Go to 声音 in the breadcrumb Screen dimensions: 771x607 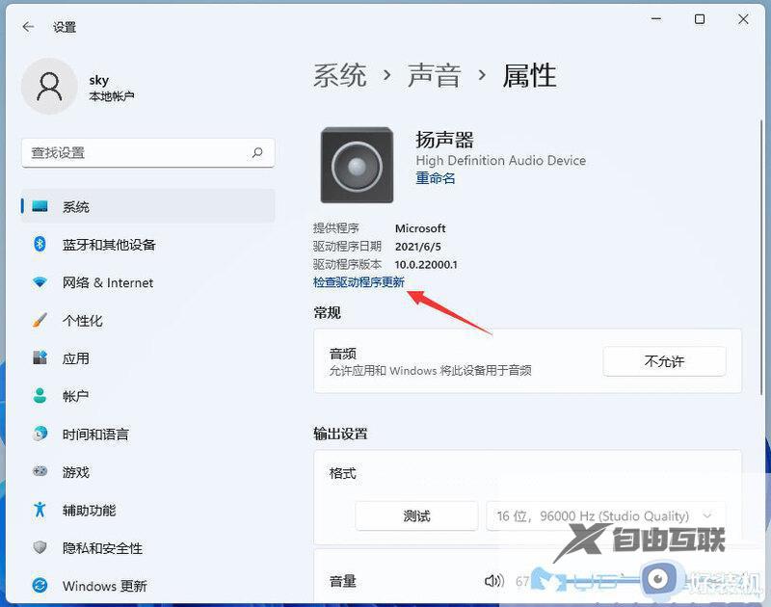pyautogui.click(x=435, y=75)
